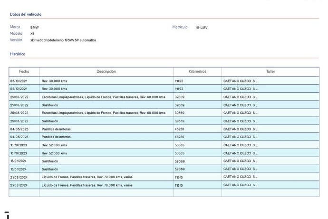Select first Escobillas Limpiaparabrisas description cell
328x219 pixels.
pos(103,97)
